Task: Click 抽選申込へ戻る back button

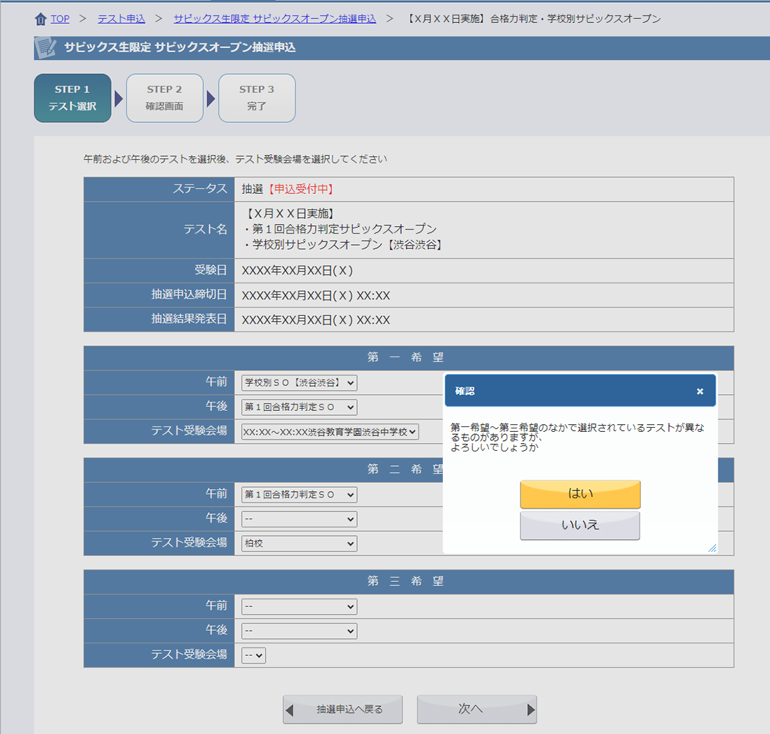Action: [x=342, y=710]
